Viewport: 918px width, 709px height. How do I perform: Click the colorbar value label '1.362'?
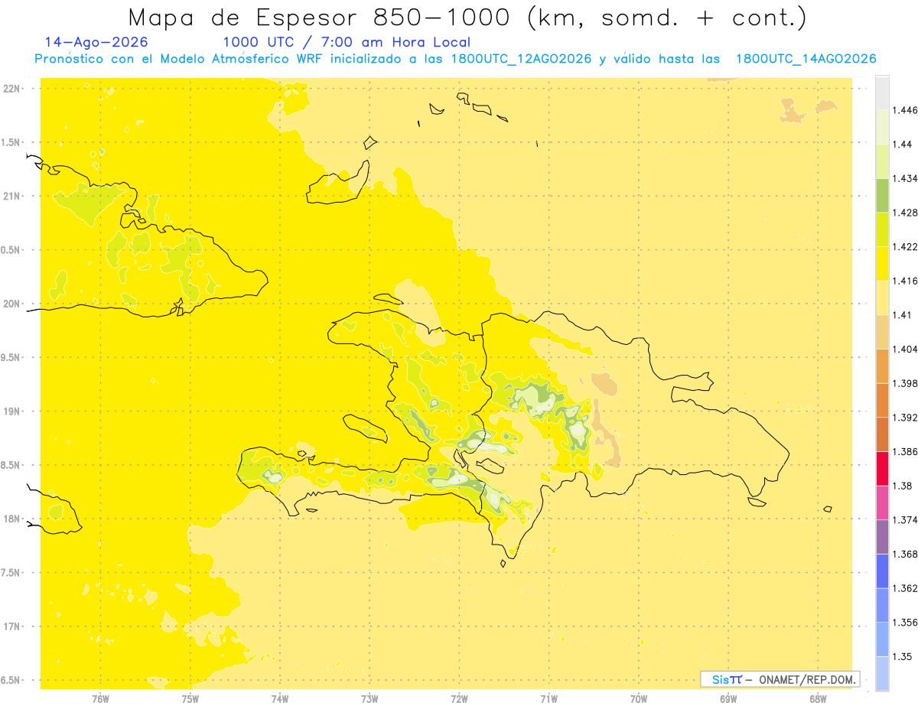[x=905, y=588]
